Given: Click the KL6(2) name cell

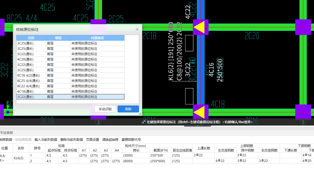Looking at the screenshot, I should (21, 158).
